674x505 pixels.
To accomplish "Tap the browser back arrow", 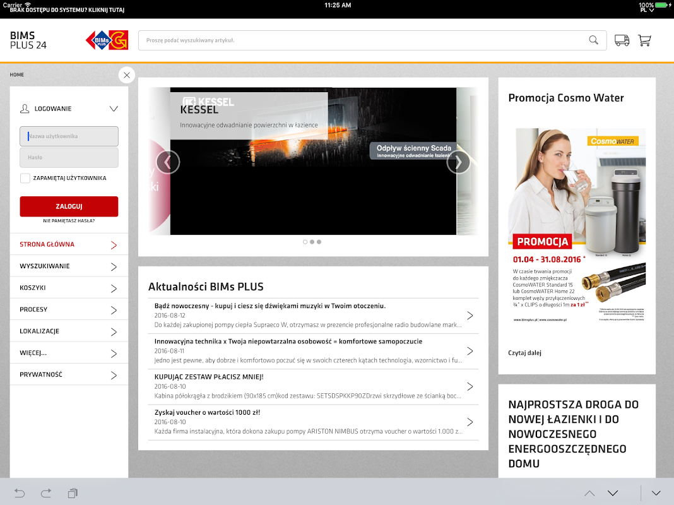I will pyautogui.click(x=20, y=493).
